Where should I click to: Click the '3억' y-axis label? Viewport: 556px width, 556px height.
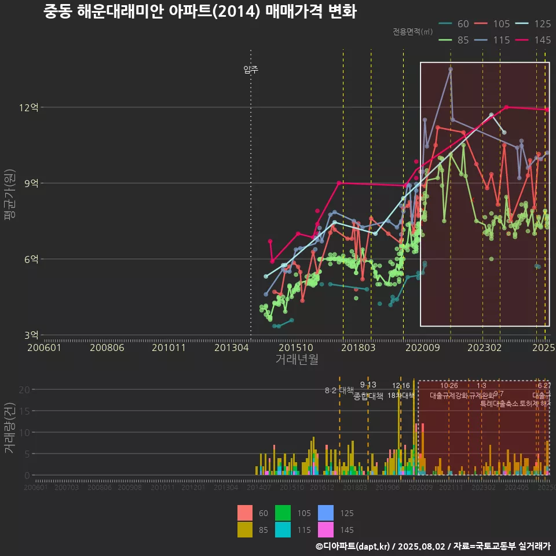tap(31, 335)
